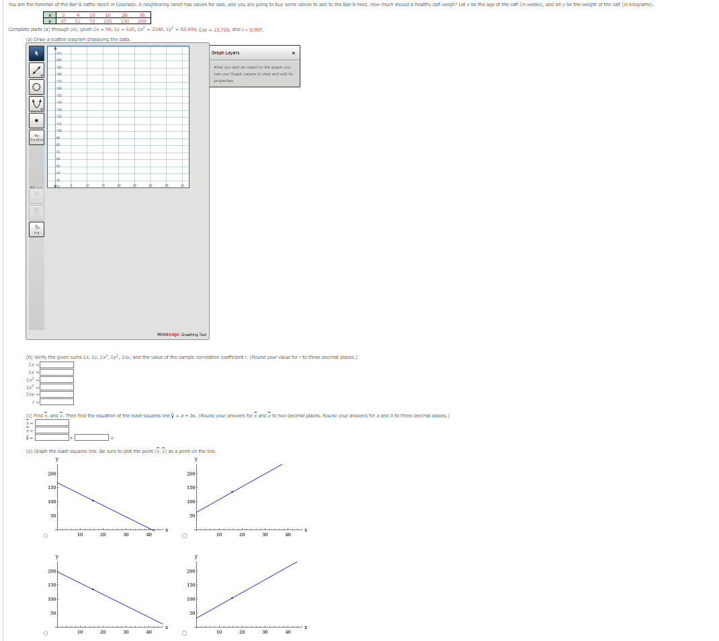Viewport: 719px width, 641px height.
Task: Select the downward-sloping line graph option
Action: click(x=45, y=535)
